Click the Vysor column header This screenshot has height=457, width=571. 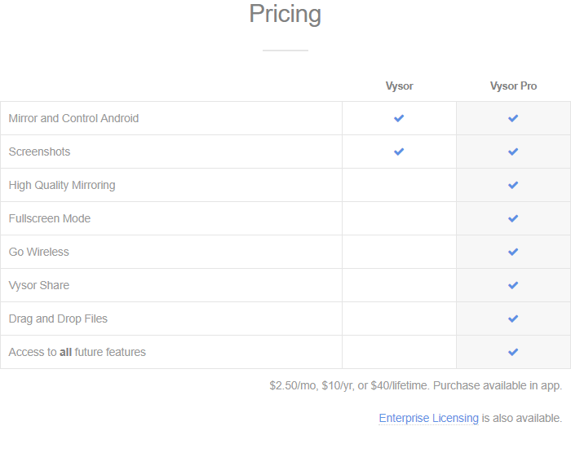click(x=399, y=86)
